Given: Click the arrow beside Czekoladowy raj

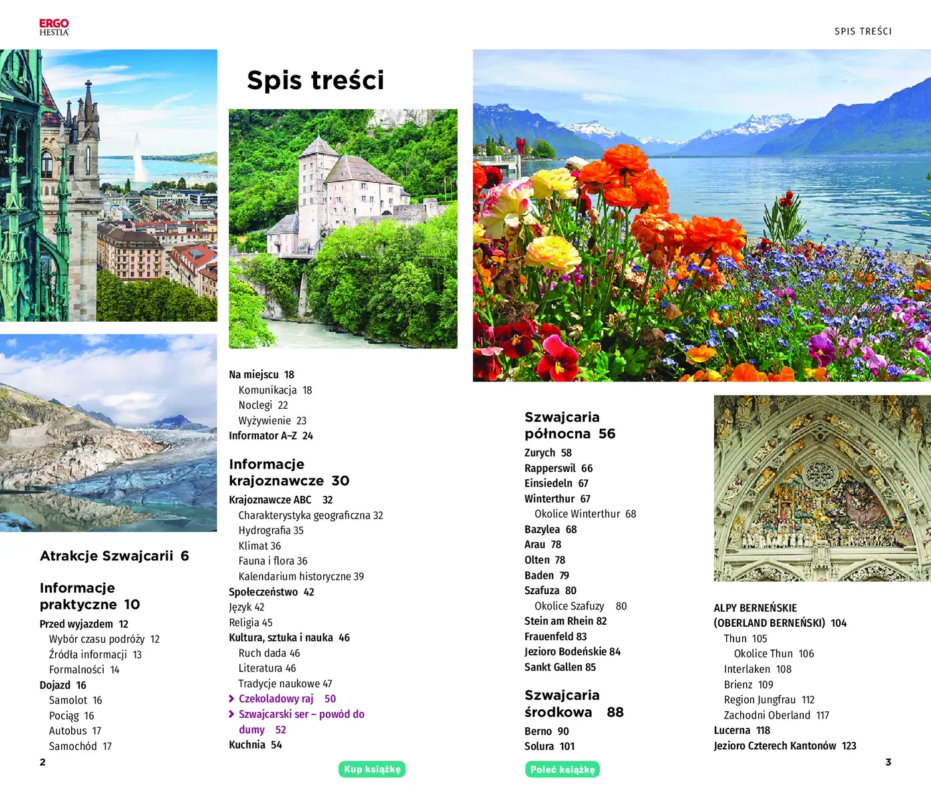Looking at the screenshot, I should click(231, 699).
